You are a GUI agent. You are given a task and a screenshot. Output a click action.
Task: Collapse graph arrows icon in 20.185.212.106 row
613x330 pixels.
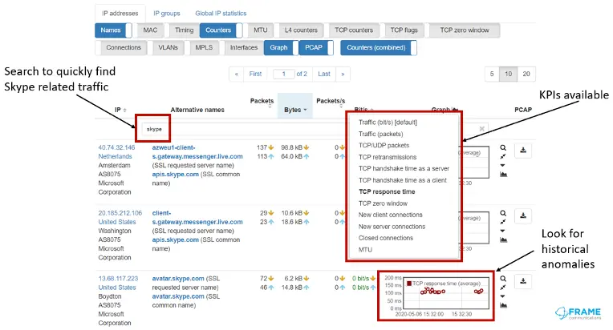pos(503,222)
